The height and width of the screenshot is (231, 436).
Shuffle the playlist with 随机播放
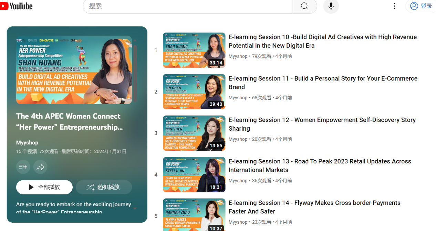[104, 187]
